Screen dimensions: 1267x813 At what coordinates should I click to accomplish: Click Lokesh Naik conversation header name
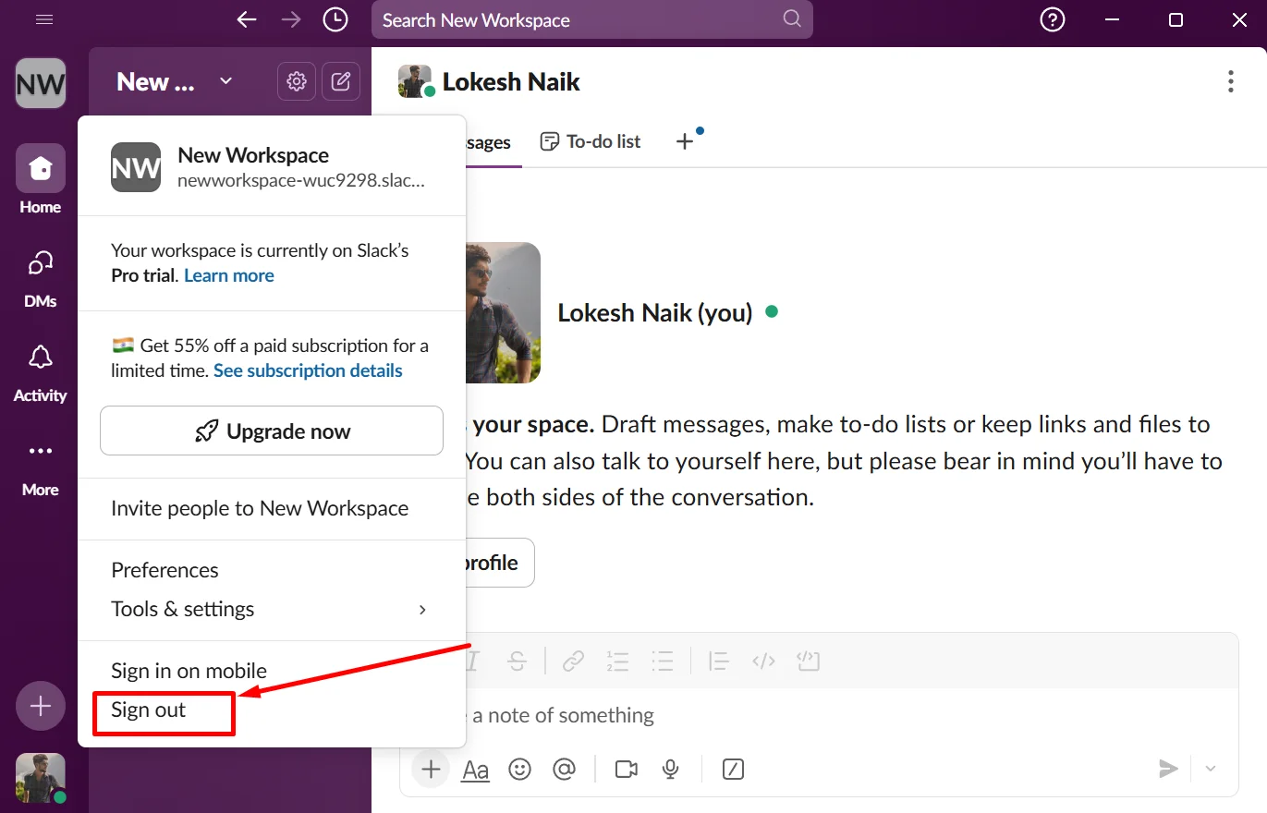coord(511,82)
